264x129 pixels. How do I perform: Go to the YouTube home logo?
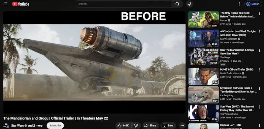click(x=21, y=4)
